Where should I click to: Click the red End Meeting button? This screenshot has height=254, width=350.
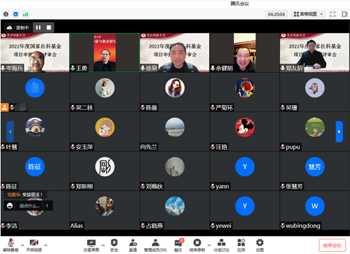332,245
